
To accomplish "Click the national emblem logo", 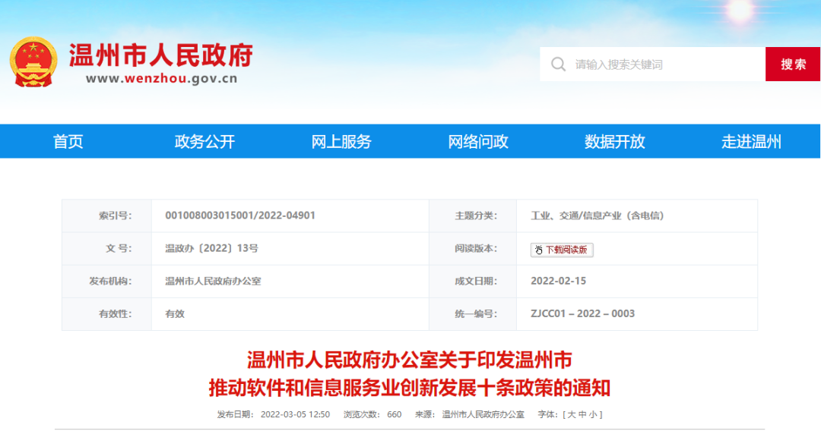I will pyautogui.click(x=33, y=62).
